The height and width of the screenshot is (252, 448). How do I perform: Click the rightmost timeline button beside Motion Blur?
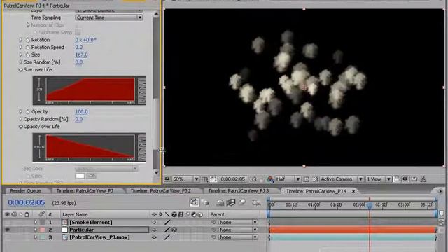tap(256, 202)
